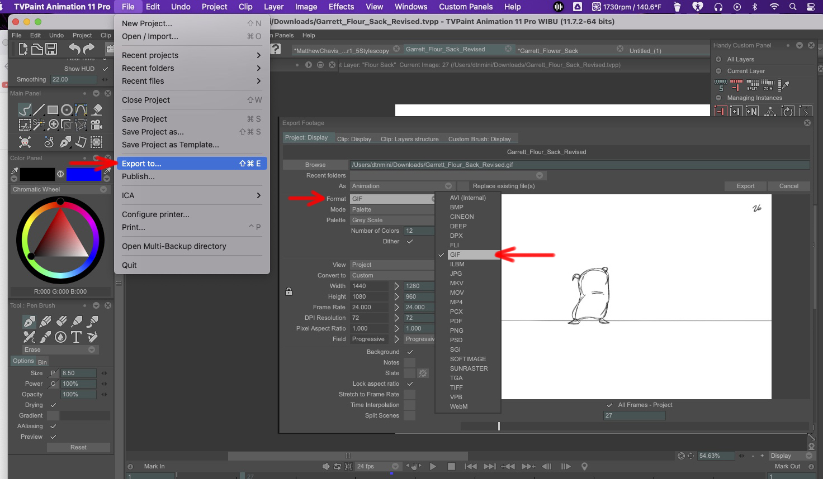The image size is (823, 479).
Task: Click the Reset button in Tool panel
Action: (78, 447)
